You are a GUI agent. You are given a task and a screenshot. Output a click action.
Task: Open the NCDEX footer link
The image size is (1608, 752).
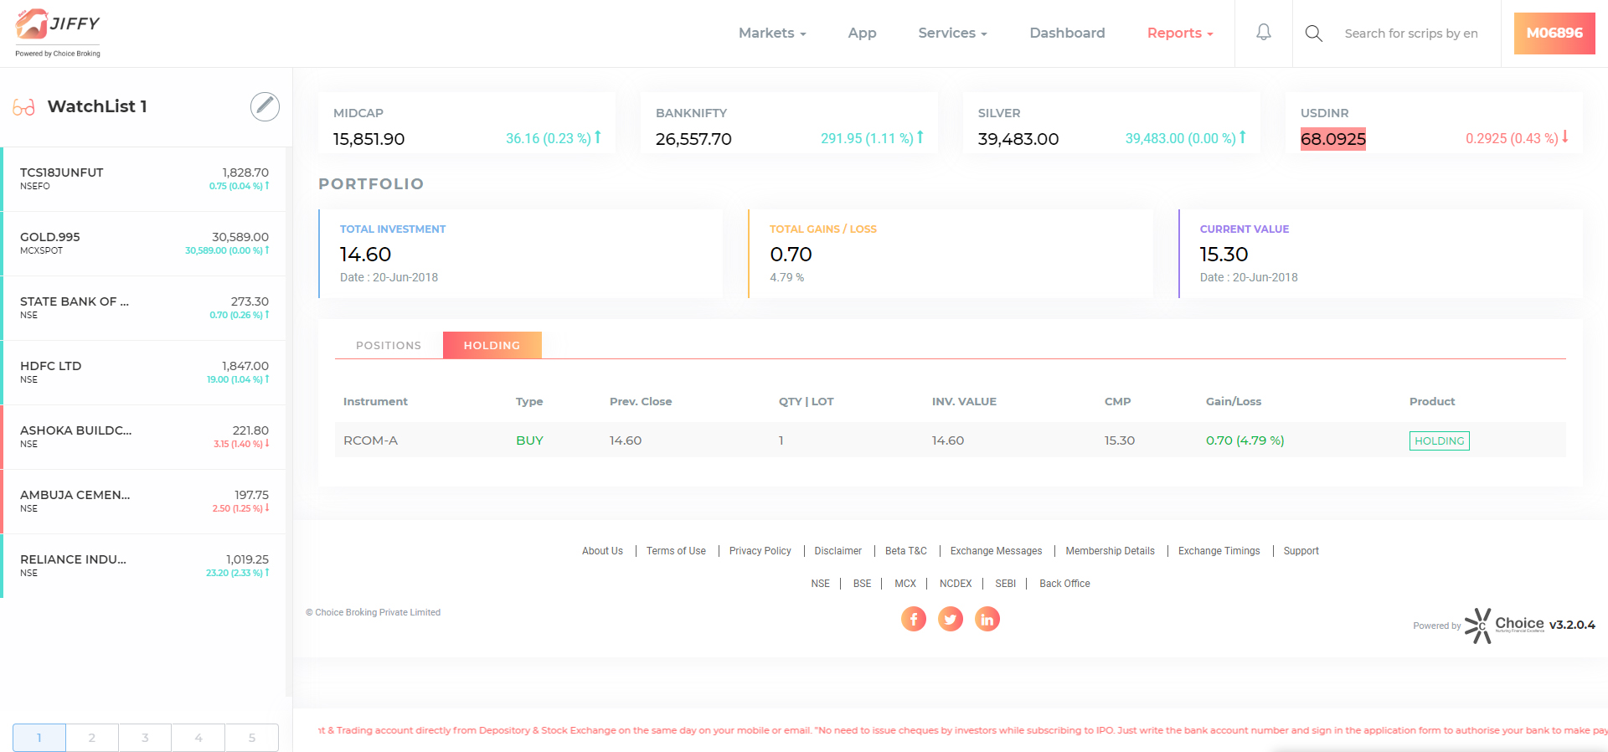pos(956,584)
